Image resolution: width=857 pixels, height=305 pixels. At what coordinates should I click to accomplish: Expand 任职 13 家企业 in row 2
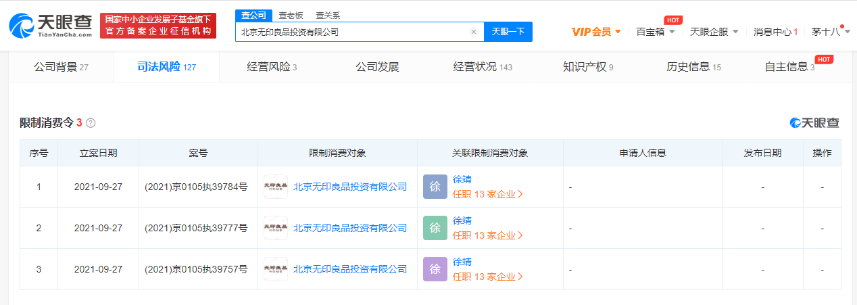pyautogui.click(x=488, y=236)
